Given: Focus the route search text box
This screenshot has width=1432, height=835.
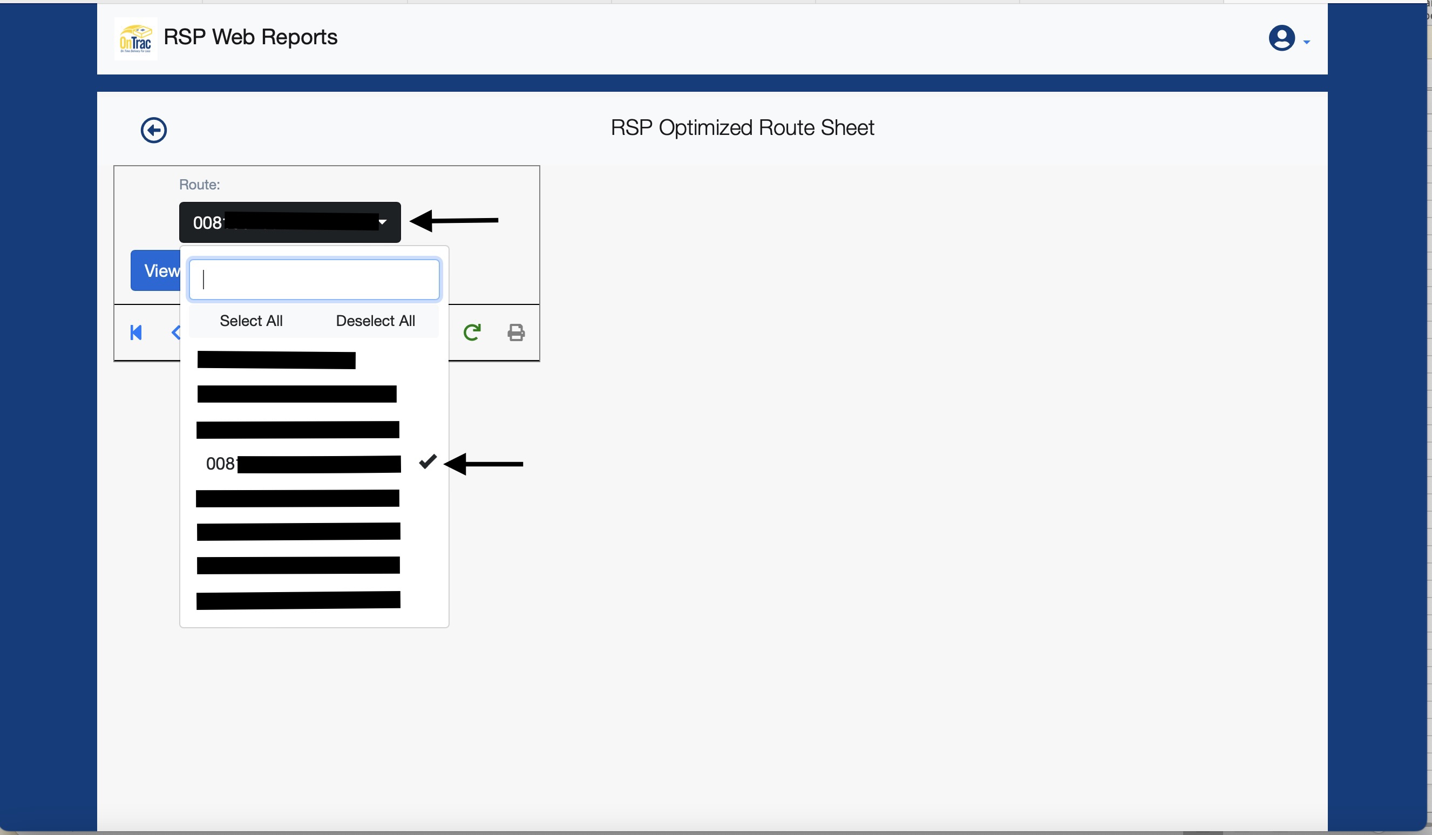Looking at the screenshot, I should pyautogui.click(x=314, y=280).
